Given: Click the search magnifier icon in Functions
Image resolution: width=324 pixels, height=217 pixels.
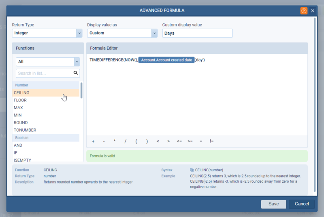Looking at the screenshot, I should coord(76,73).
